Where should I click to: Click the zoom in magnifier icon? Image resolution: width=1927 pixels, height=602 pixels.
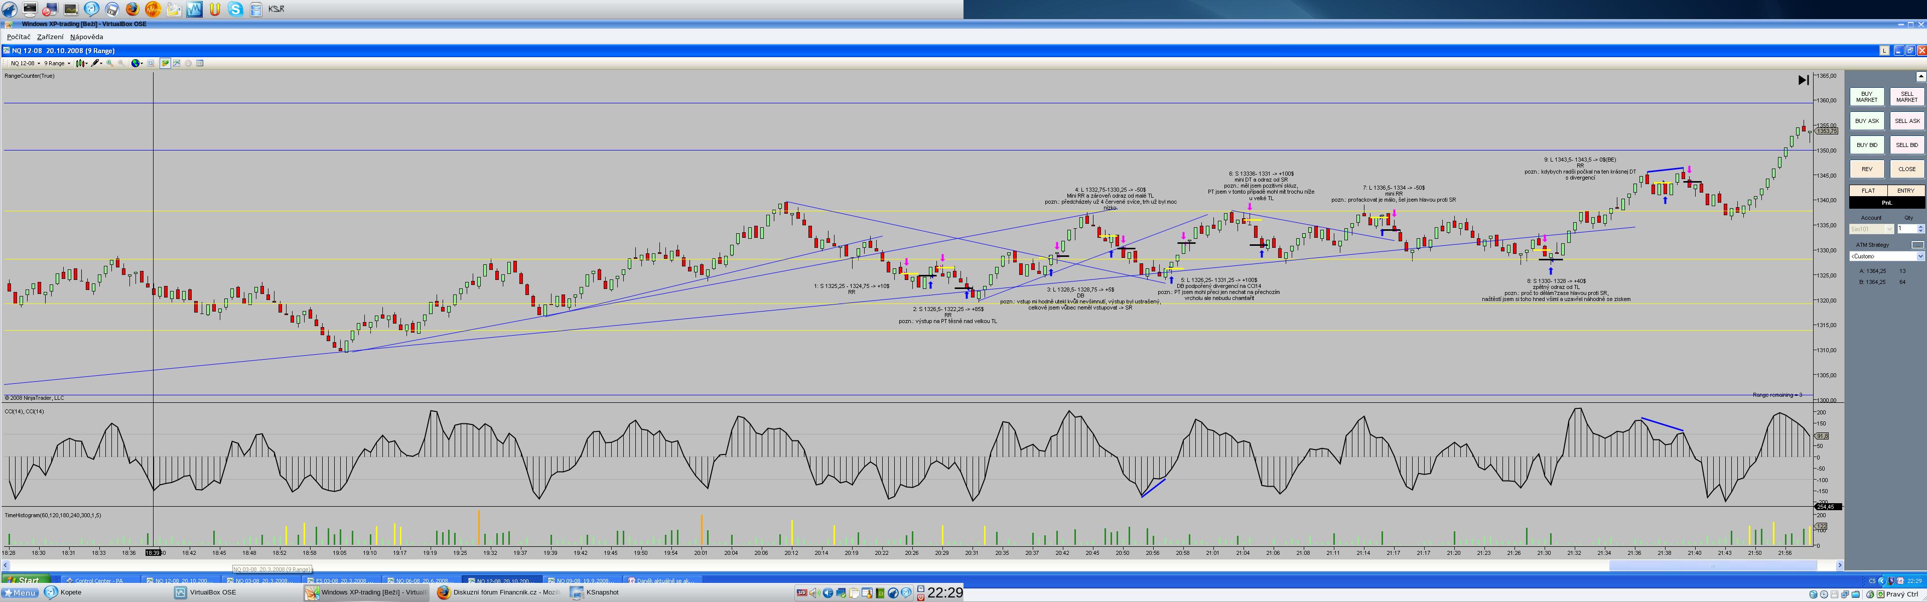[109, 64]
